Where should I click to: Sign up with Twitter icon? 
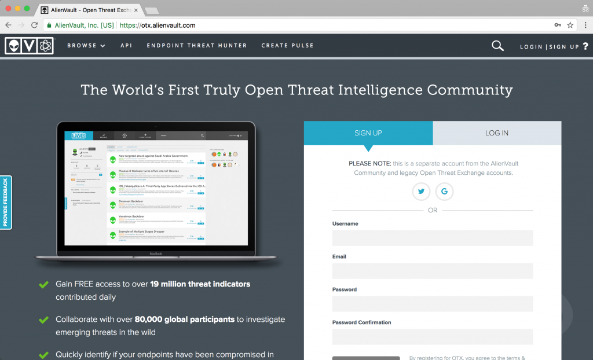421,192
